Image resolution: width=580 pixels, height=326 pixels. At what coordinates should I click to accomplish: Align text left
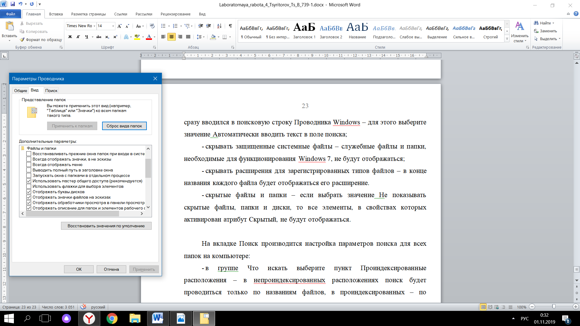click(x=163, y=37)
